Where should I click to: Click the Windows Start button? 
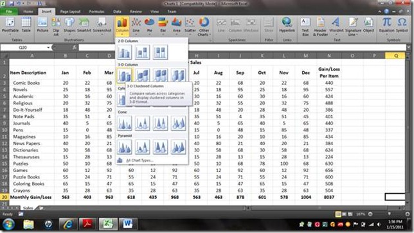[8, 224]
